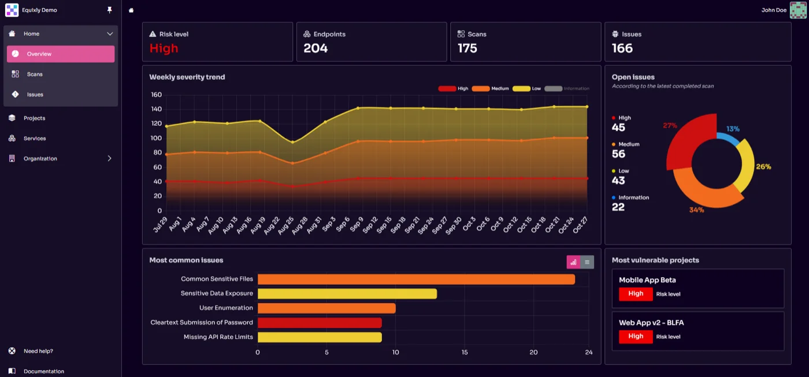Click the Documentation book icon
The image size is (809, 377).
pos(12,371)
